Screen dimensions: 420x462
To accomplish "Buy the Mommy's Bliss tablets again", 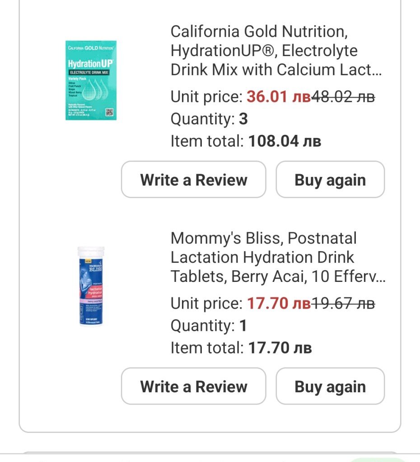I will point(330,386).
